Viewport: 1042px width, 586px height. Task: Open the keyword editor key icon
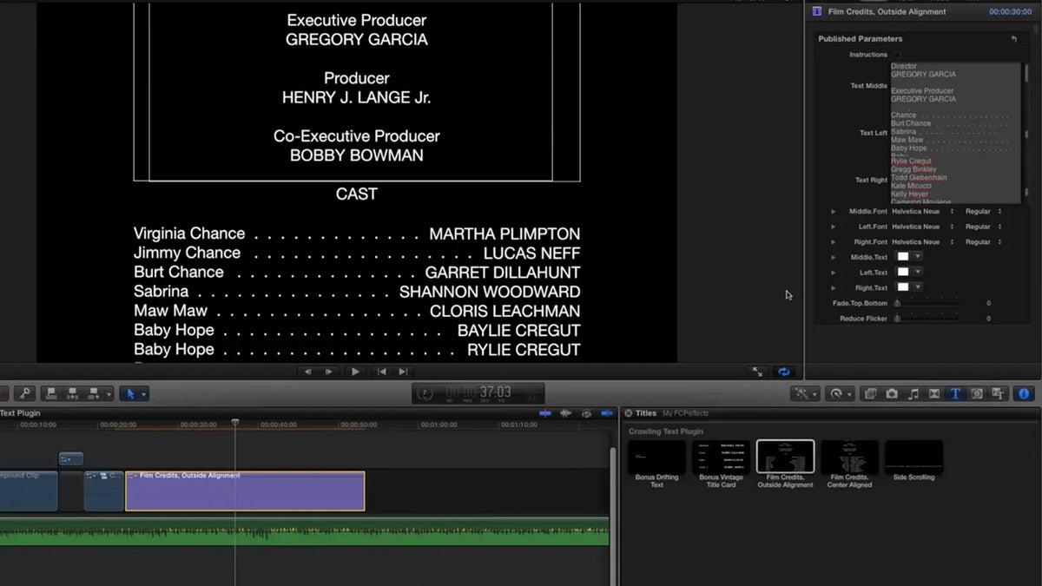(x=25, y=394)
